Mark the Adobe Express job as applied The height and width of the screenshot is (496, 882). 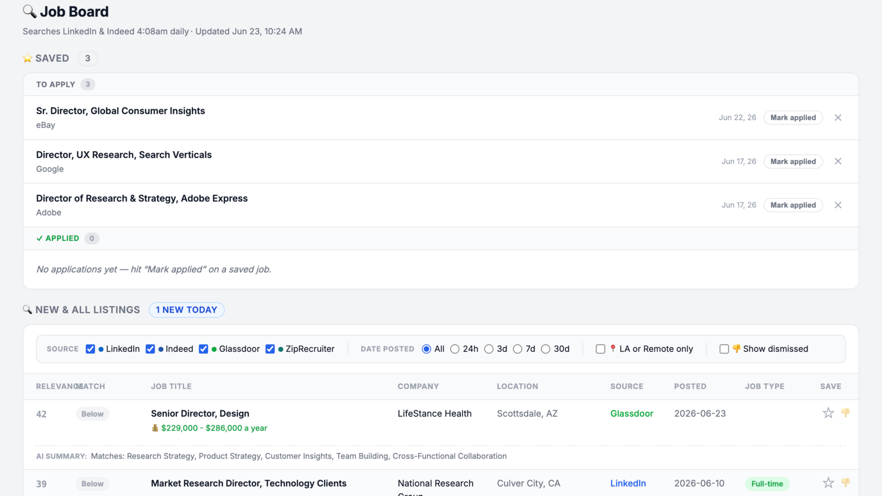(793, 205)
